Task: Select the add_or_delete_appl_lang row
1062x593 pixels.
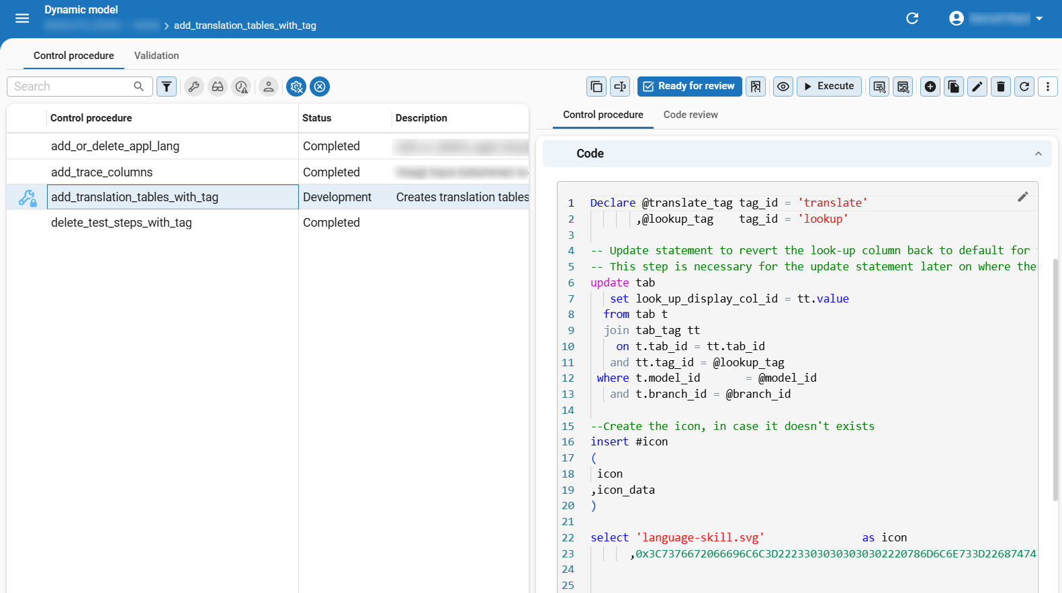Action: (267, 146)
